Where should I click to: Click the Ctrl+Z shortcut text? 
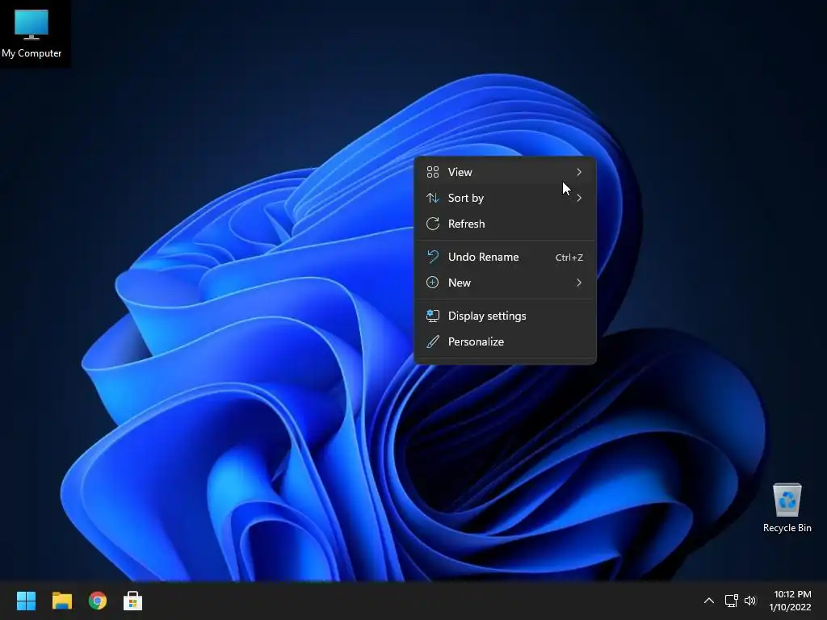tap(569, 258)
